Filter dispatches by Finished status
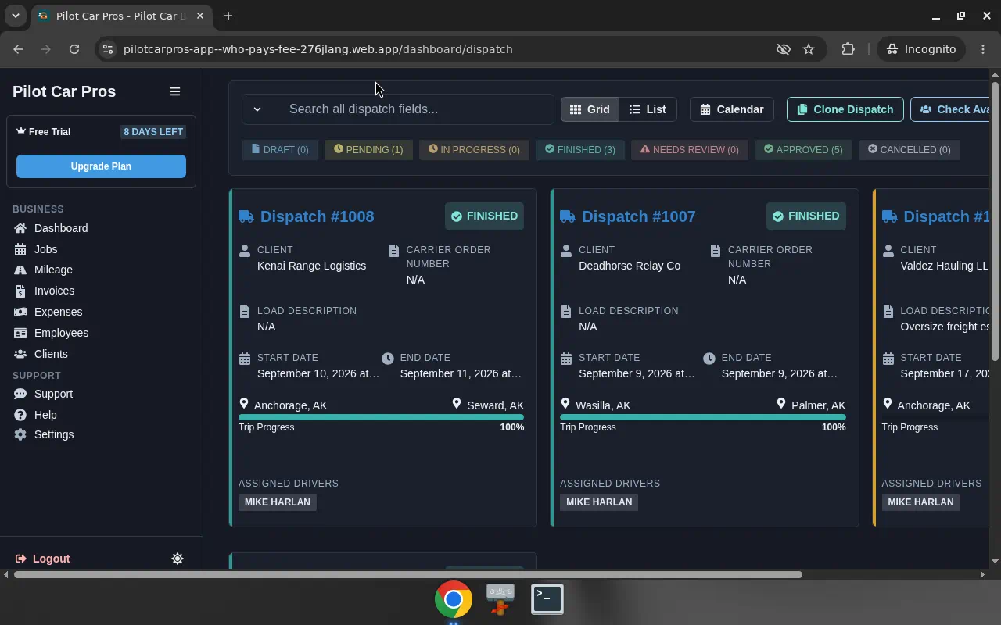Screen dimensions: 1001x625 (580, 149)
